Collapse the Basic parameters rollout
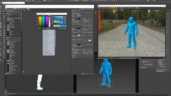Image resolution: width=171 pixels, height=96 pixels. tap(76, 14)
